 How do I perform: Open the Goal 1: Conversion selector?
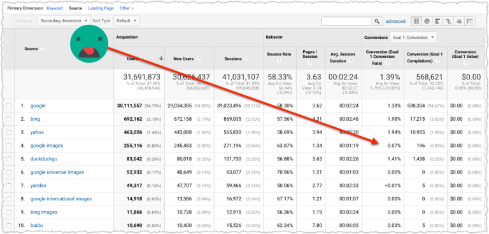click(x=413, y=38)
